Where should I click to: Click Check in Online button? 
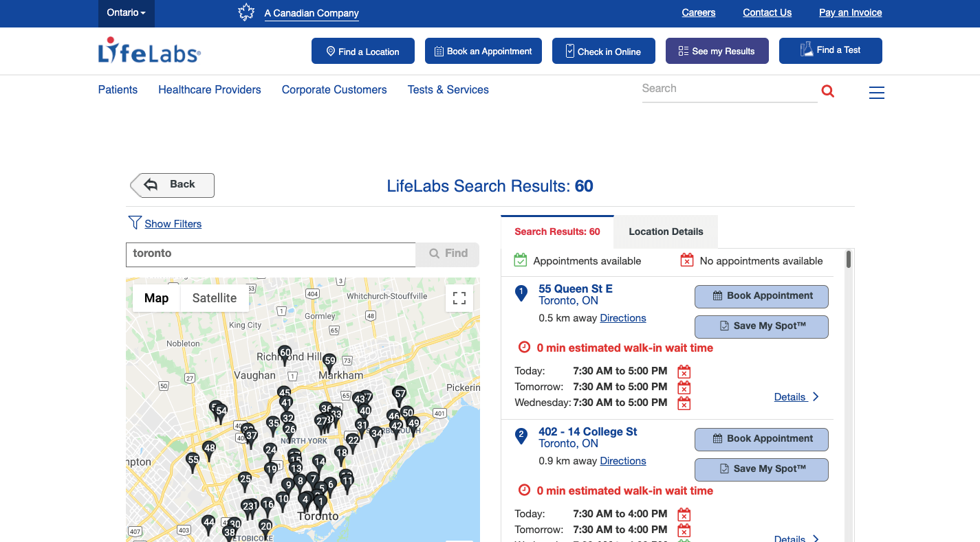pyautogui.click(x=604, y=51)
